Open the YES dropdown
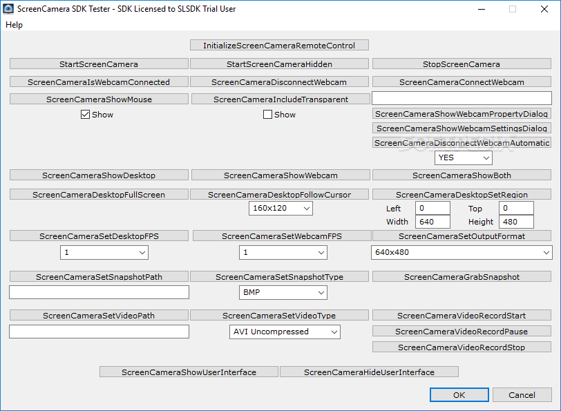The height and width of the screenshot is (411, 561). click(464, 157)
